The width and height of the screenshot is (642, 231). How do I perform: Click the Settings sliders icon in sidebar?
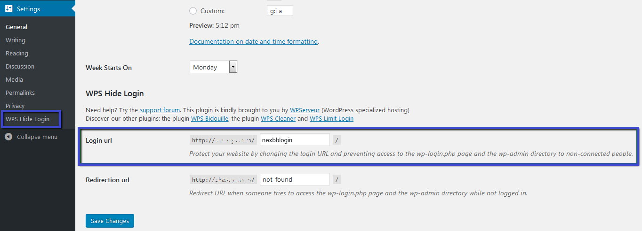coord(9,9)
